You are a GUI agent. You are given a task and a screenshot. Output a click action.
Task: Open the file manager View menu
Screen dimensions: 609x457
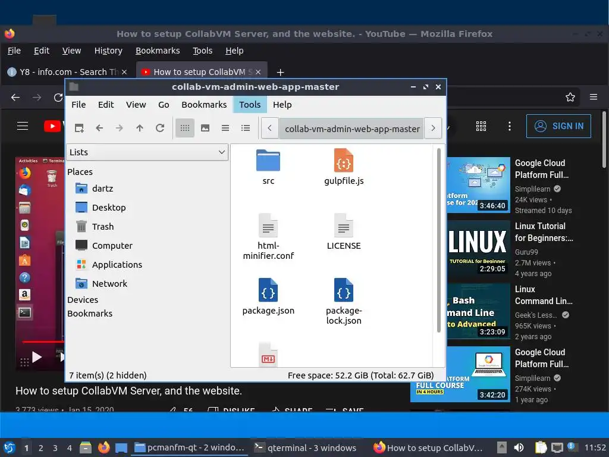(x=136, y=105)
